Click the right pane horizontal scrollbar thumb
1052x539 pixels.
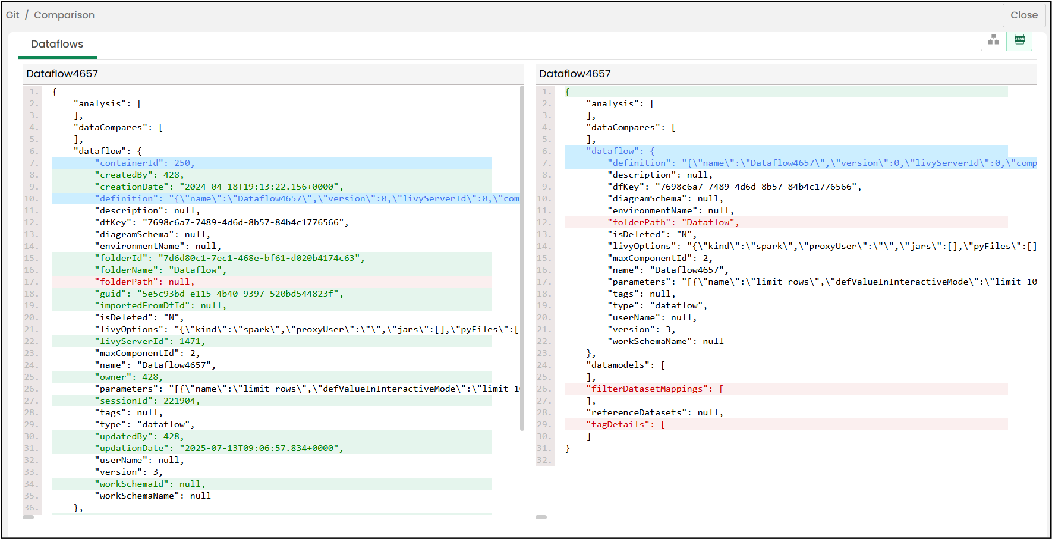(541, 517)
